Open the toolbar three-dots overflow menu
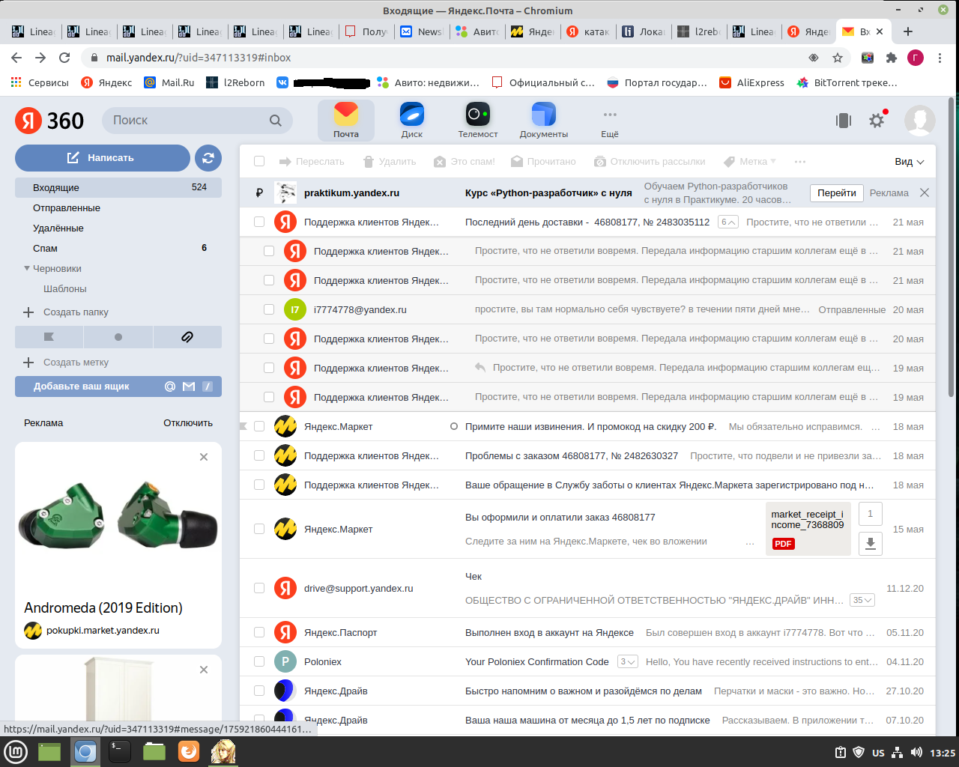959x767 pixels. 800,162
